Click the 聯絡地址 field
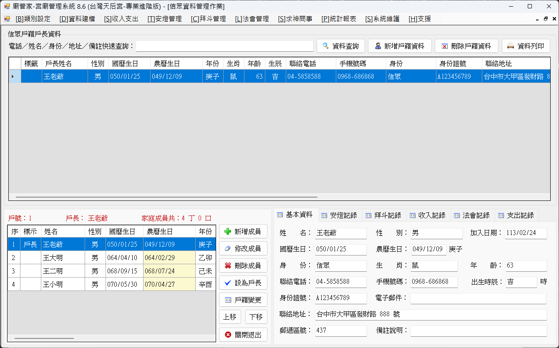 coord(431,315)
